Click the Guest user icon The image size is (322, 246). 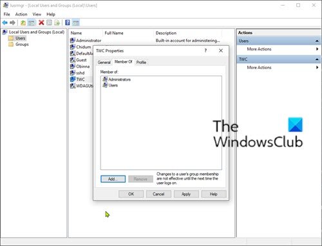[73, 60]
